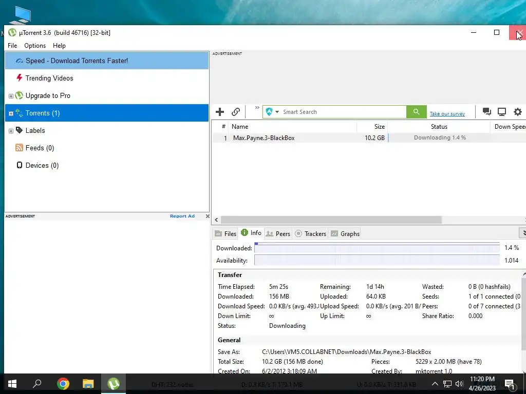
Task: Open Google Chrome from taskbar
Action: [63, 384]
